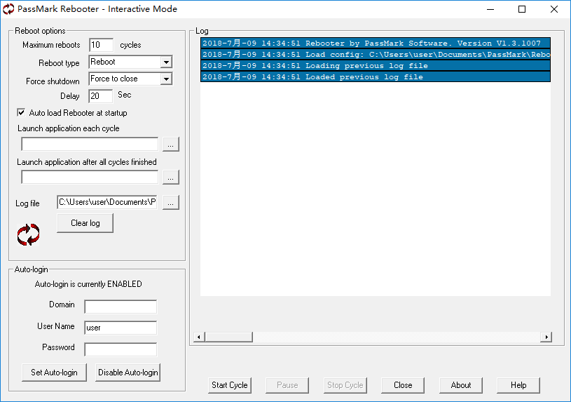Click the Password field in Auto-login

(121, 349)
